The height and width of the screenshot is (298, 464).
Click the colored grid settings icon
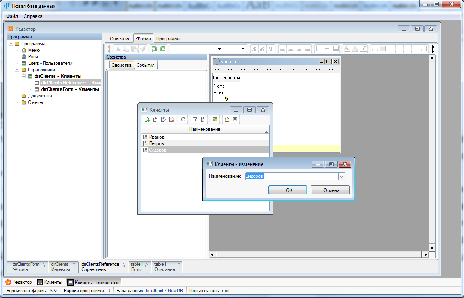pyautogui.click(x=215, y=119)
